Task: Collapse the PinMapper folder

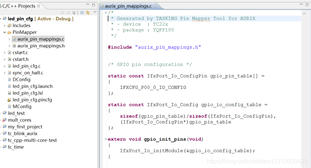Action: click(5, 32)
